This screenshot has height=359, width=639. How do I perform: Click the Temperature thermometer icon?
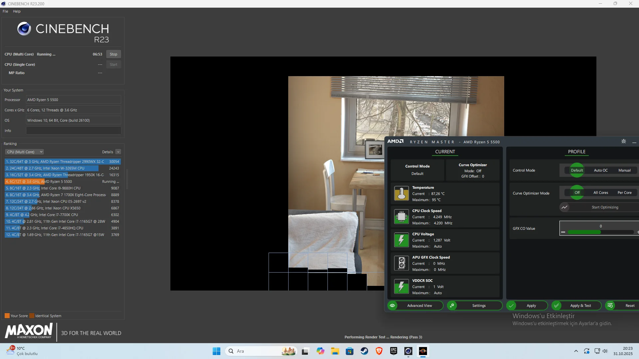[x=401, y=193]
